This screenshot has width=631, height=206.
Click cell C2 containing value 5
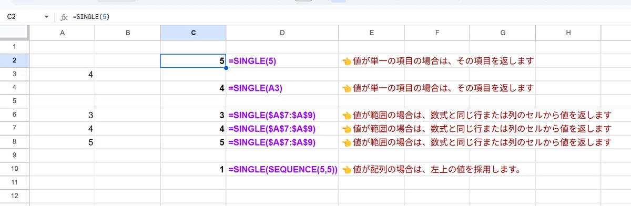coord(193,61)
